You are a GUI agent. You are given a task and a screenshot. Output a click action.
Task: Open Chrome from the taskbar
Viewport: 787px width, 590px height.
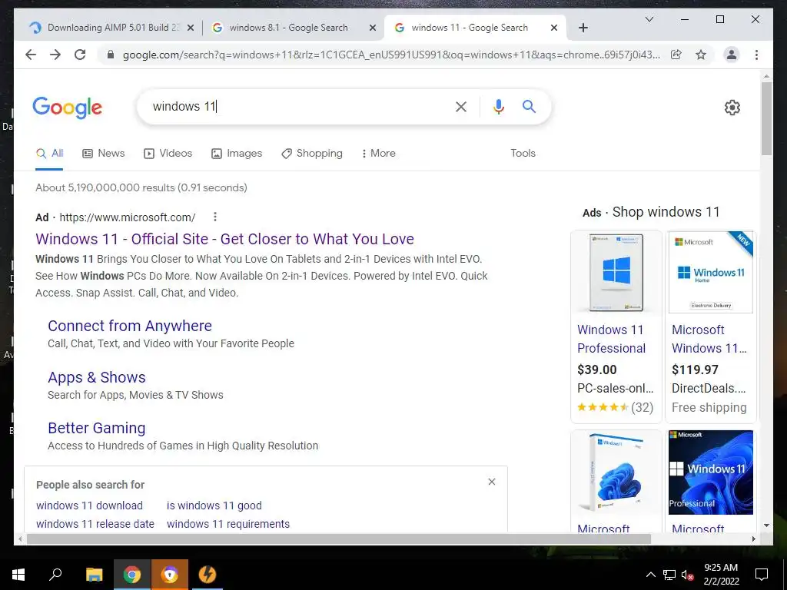131,575
